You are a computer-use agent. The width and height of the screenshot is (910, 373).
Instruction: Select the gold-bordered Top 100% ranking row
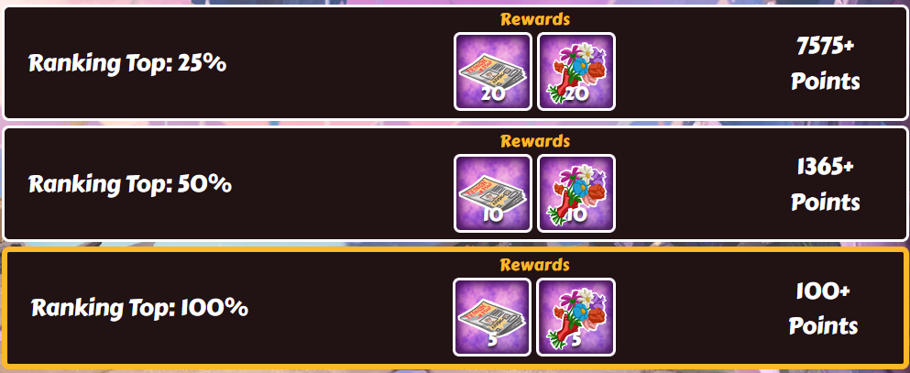[455, 308]
